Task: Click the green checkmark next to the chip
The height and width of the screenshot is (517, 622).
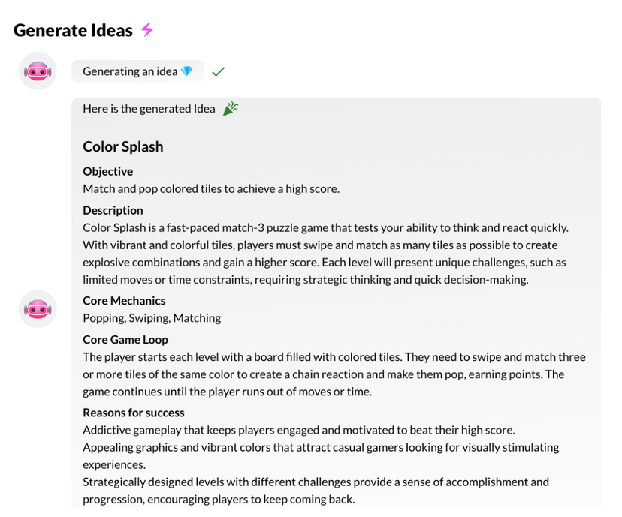Action: (218, 71)
